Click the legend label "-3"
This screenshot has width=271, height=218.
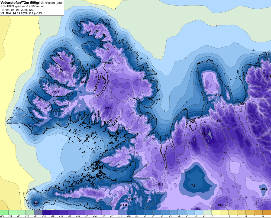coord(187,216)
